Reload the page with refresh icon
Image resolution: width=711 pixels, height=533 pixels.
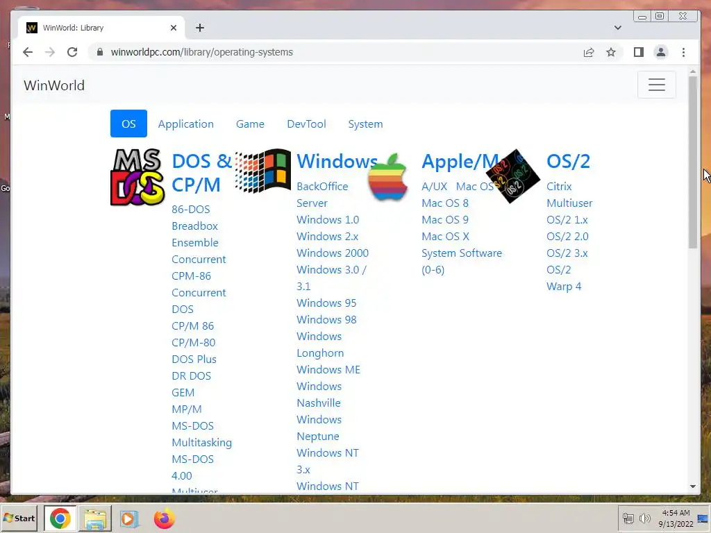(72, 52)
